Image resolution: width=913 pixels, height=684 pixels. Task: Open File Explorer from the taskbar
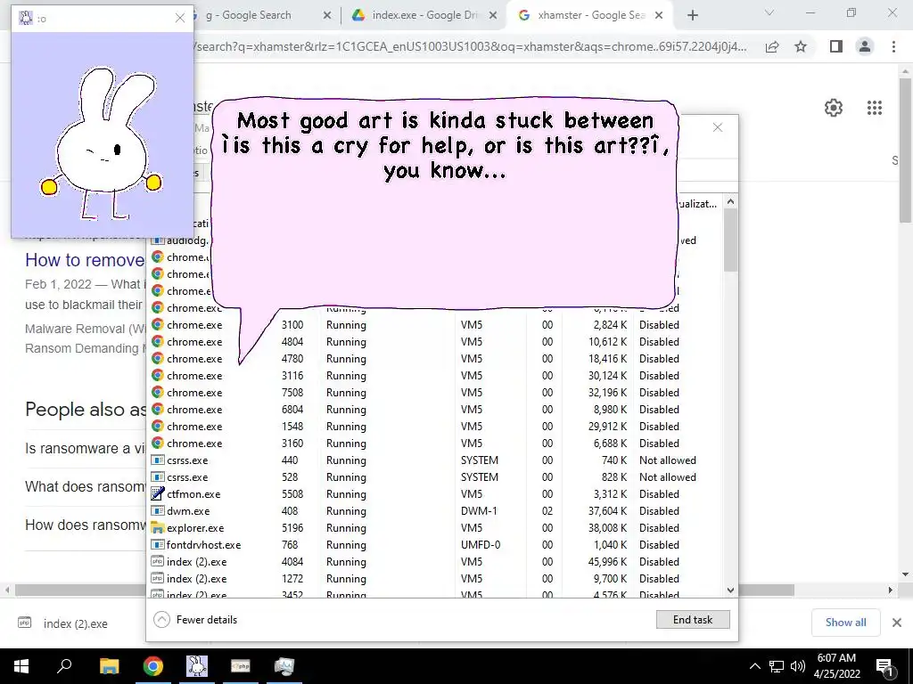tap(109, 666)
